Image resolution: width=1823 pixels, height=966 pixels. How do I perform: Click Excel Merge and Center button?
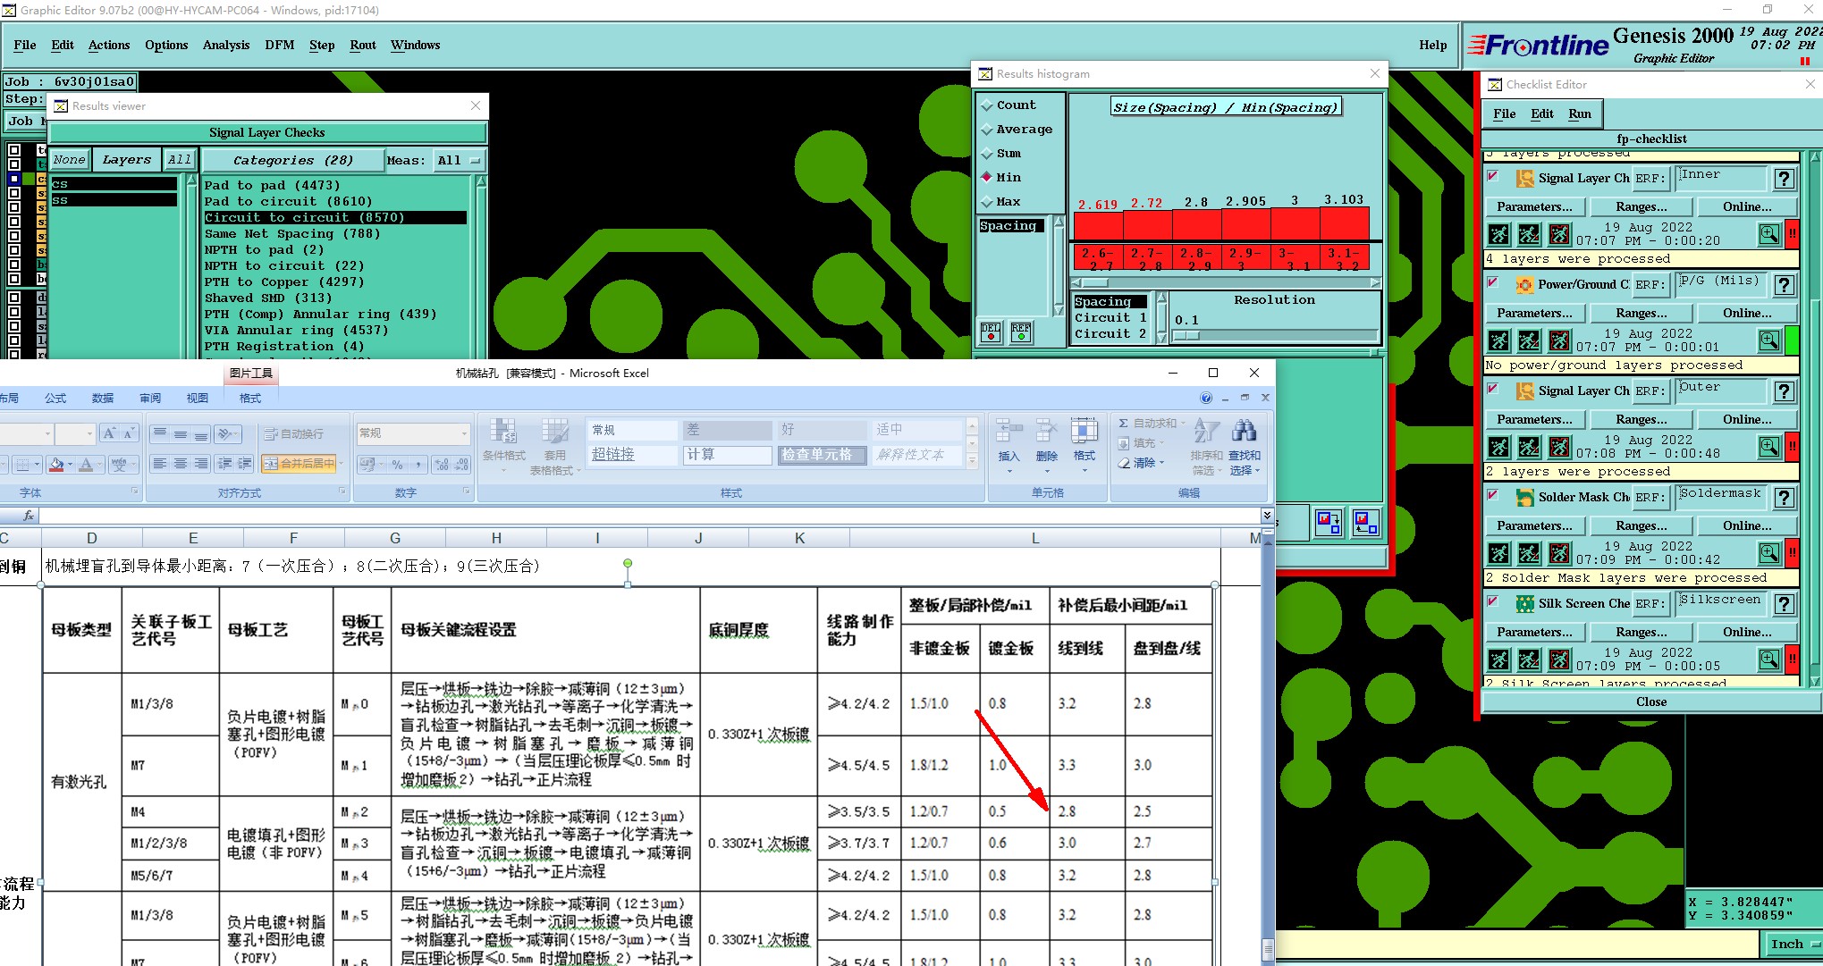300,464
